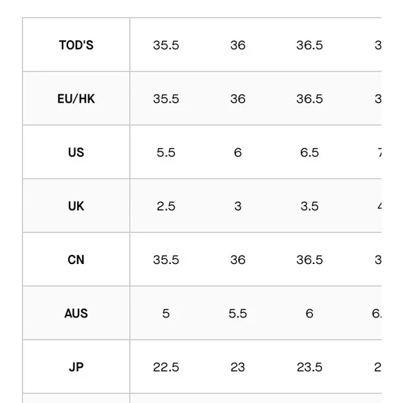The height and width of the screenshot is (403, 403).
Task: Click US size 5.5 value
Action: tap(166, 153)
